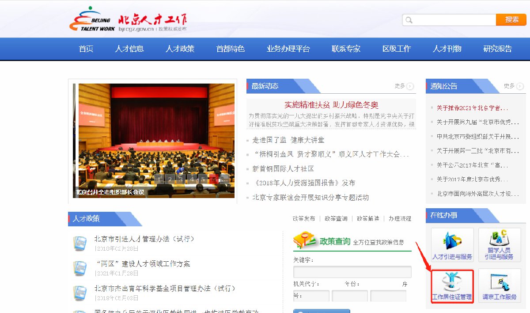
Task: Switch to the 办理流程 tab
Action: click(400, 218)
